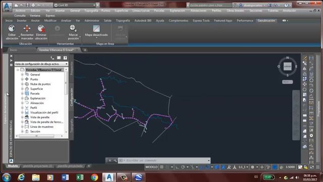Switch to the Inicio drawing tab
The height and width of the screenshot is (182, 323).
(14, 50)
